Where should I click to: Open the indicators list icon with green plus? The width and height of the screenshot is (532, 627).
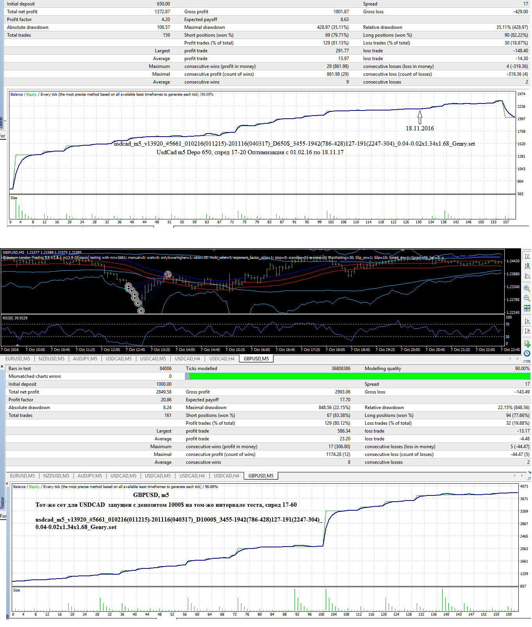[527, 344]
